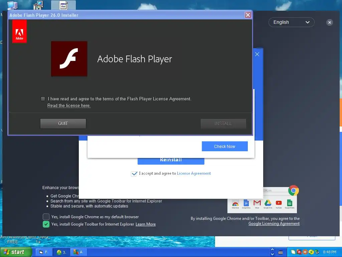The image size is (342, 257).
Task: Open the blue License Agreement link
Action: point(194,173)
